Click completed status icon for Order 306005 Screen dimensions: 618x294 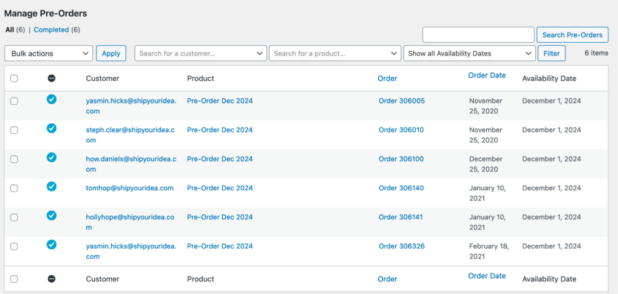point(51,99)
